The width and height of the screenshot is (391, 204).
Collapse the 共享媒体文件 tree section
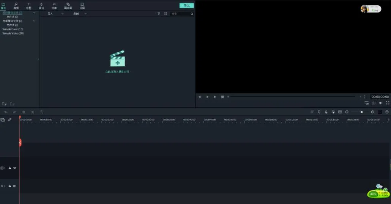(x=34, y=21)
